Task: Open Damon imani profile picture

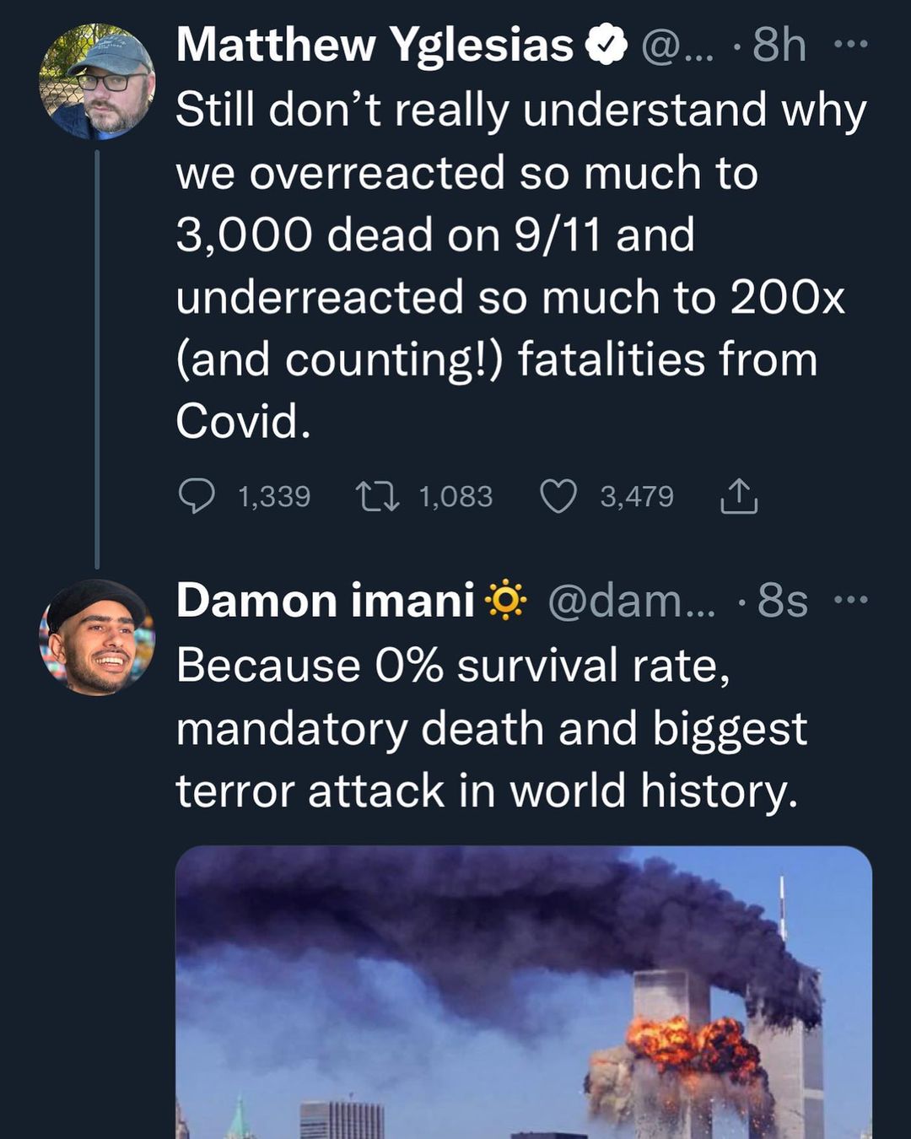Action: tap(97, 637)
